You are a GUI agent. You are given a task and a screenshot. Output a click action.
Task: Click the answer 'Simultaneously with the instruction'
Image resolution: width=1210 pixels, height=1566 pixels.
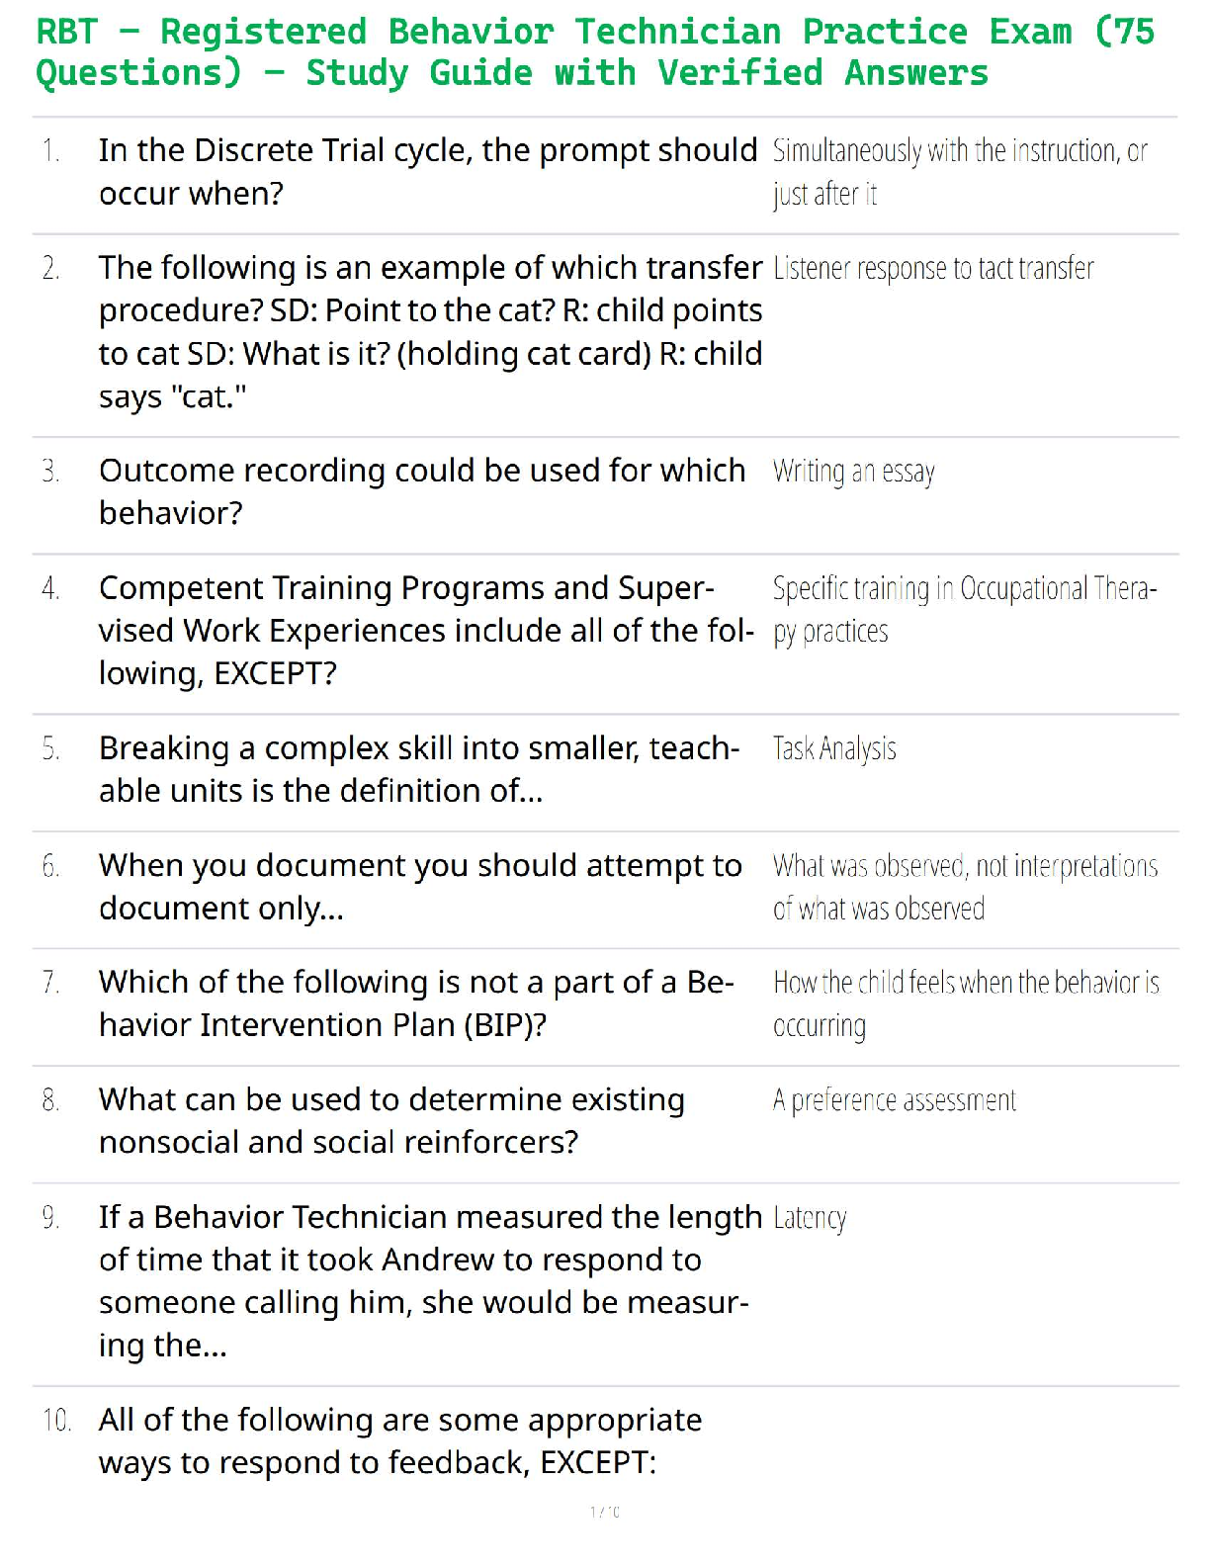tap(959, 172)
